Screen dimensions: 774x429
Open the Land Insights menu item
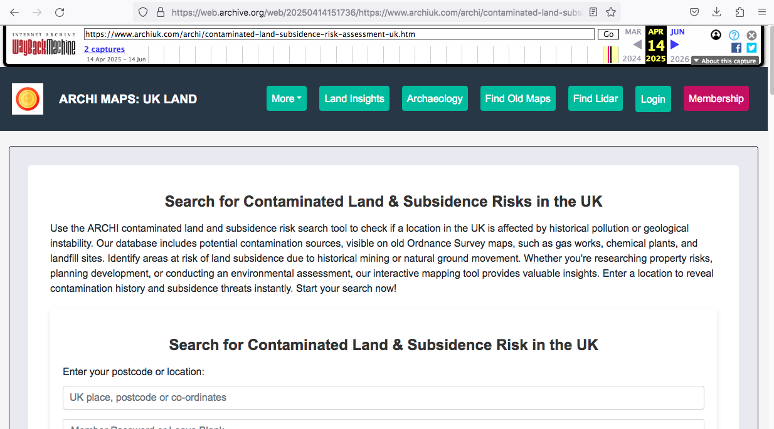pyautogui.click(x=354, y=98)
